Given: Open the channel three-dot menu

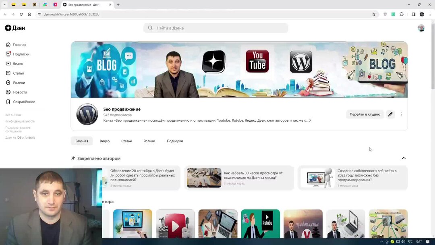Looking at the screenshot, I should pos(401,114).
